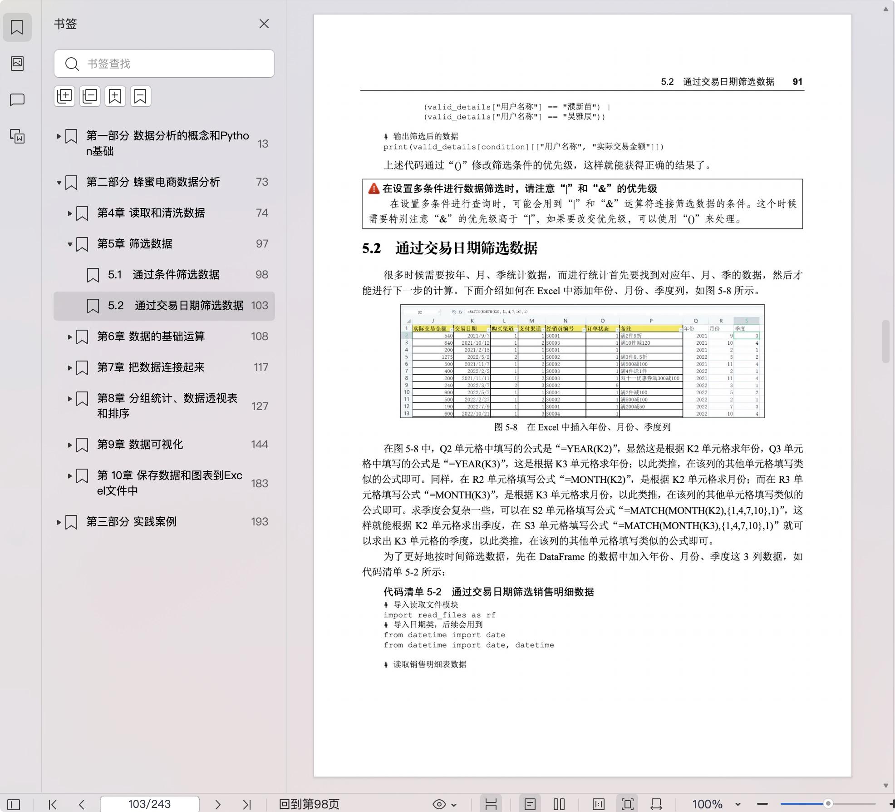895x812 pixels.
Task: Expand 第6章 数据的基础运算
Action: [x=69, y=337]
